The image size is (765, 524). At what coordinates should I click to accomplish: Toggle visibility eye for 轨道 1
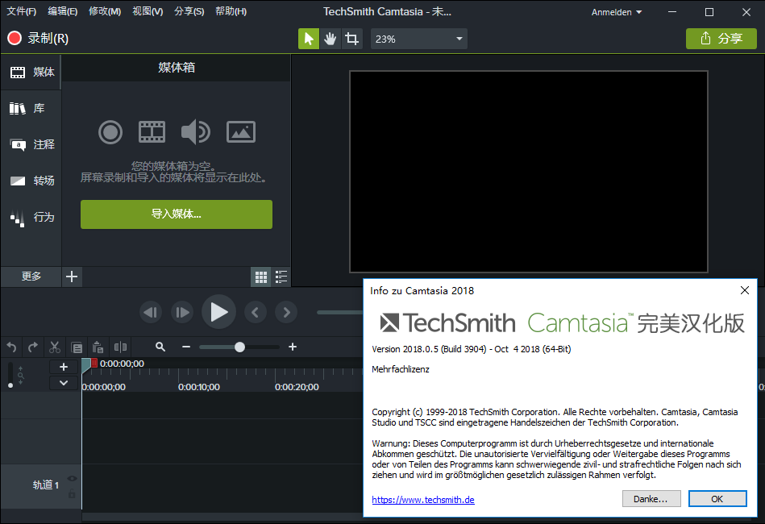(72, 478)
